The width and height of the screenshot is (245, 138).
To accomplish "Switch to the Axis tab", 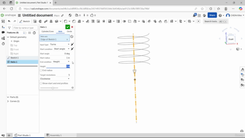I will pyautogui.click(x=60, y=31).
